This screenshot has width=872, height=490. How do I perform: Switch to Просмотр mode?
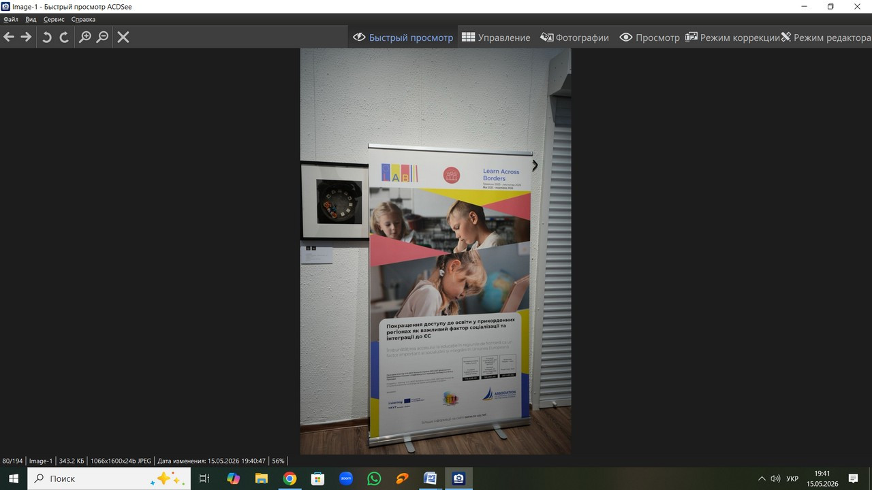click(649, 37)
